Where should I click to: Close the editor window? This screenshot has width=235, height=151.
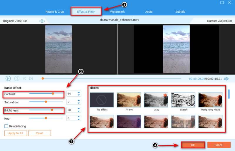[230, 3]
